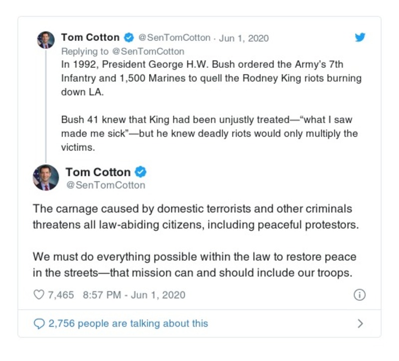Click the main tweet text about carnage
Viewport: 399px width, 361px height.
click(196, 216)
